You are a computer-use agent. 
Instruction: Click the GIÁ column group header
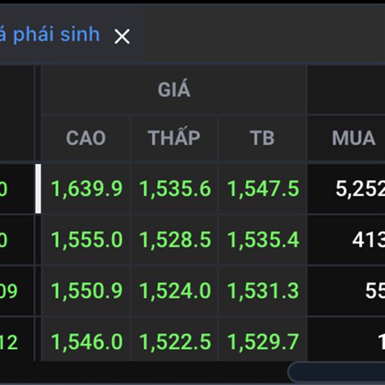coord(174,90)
